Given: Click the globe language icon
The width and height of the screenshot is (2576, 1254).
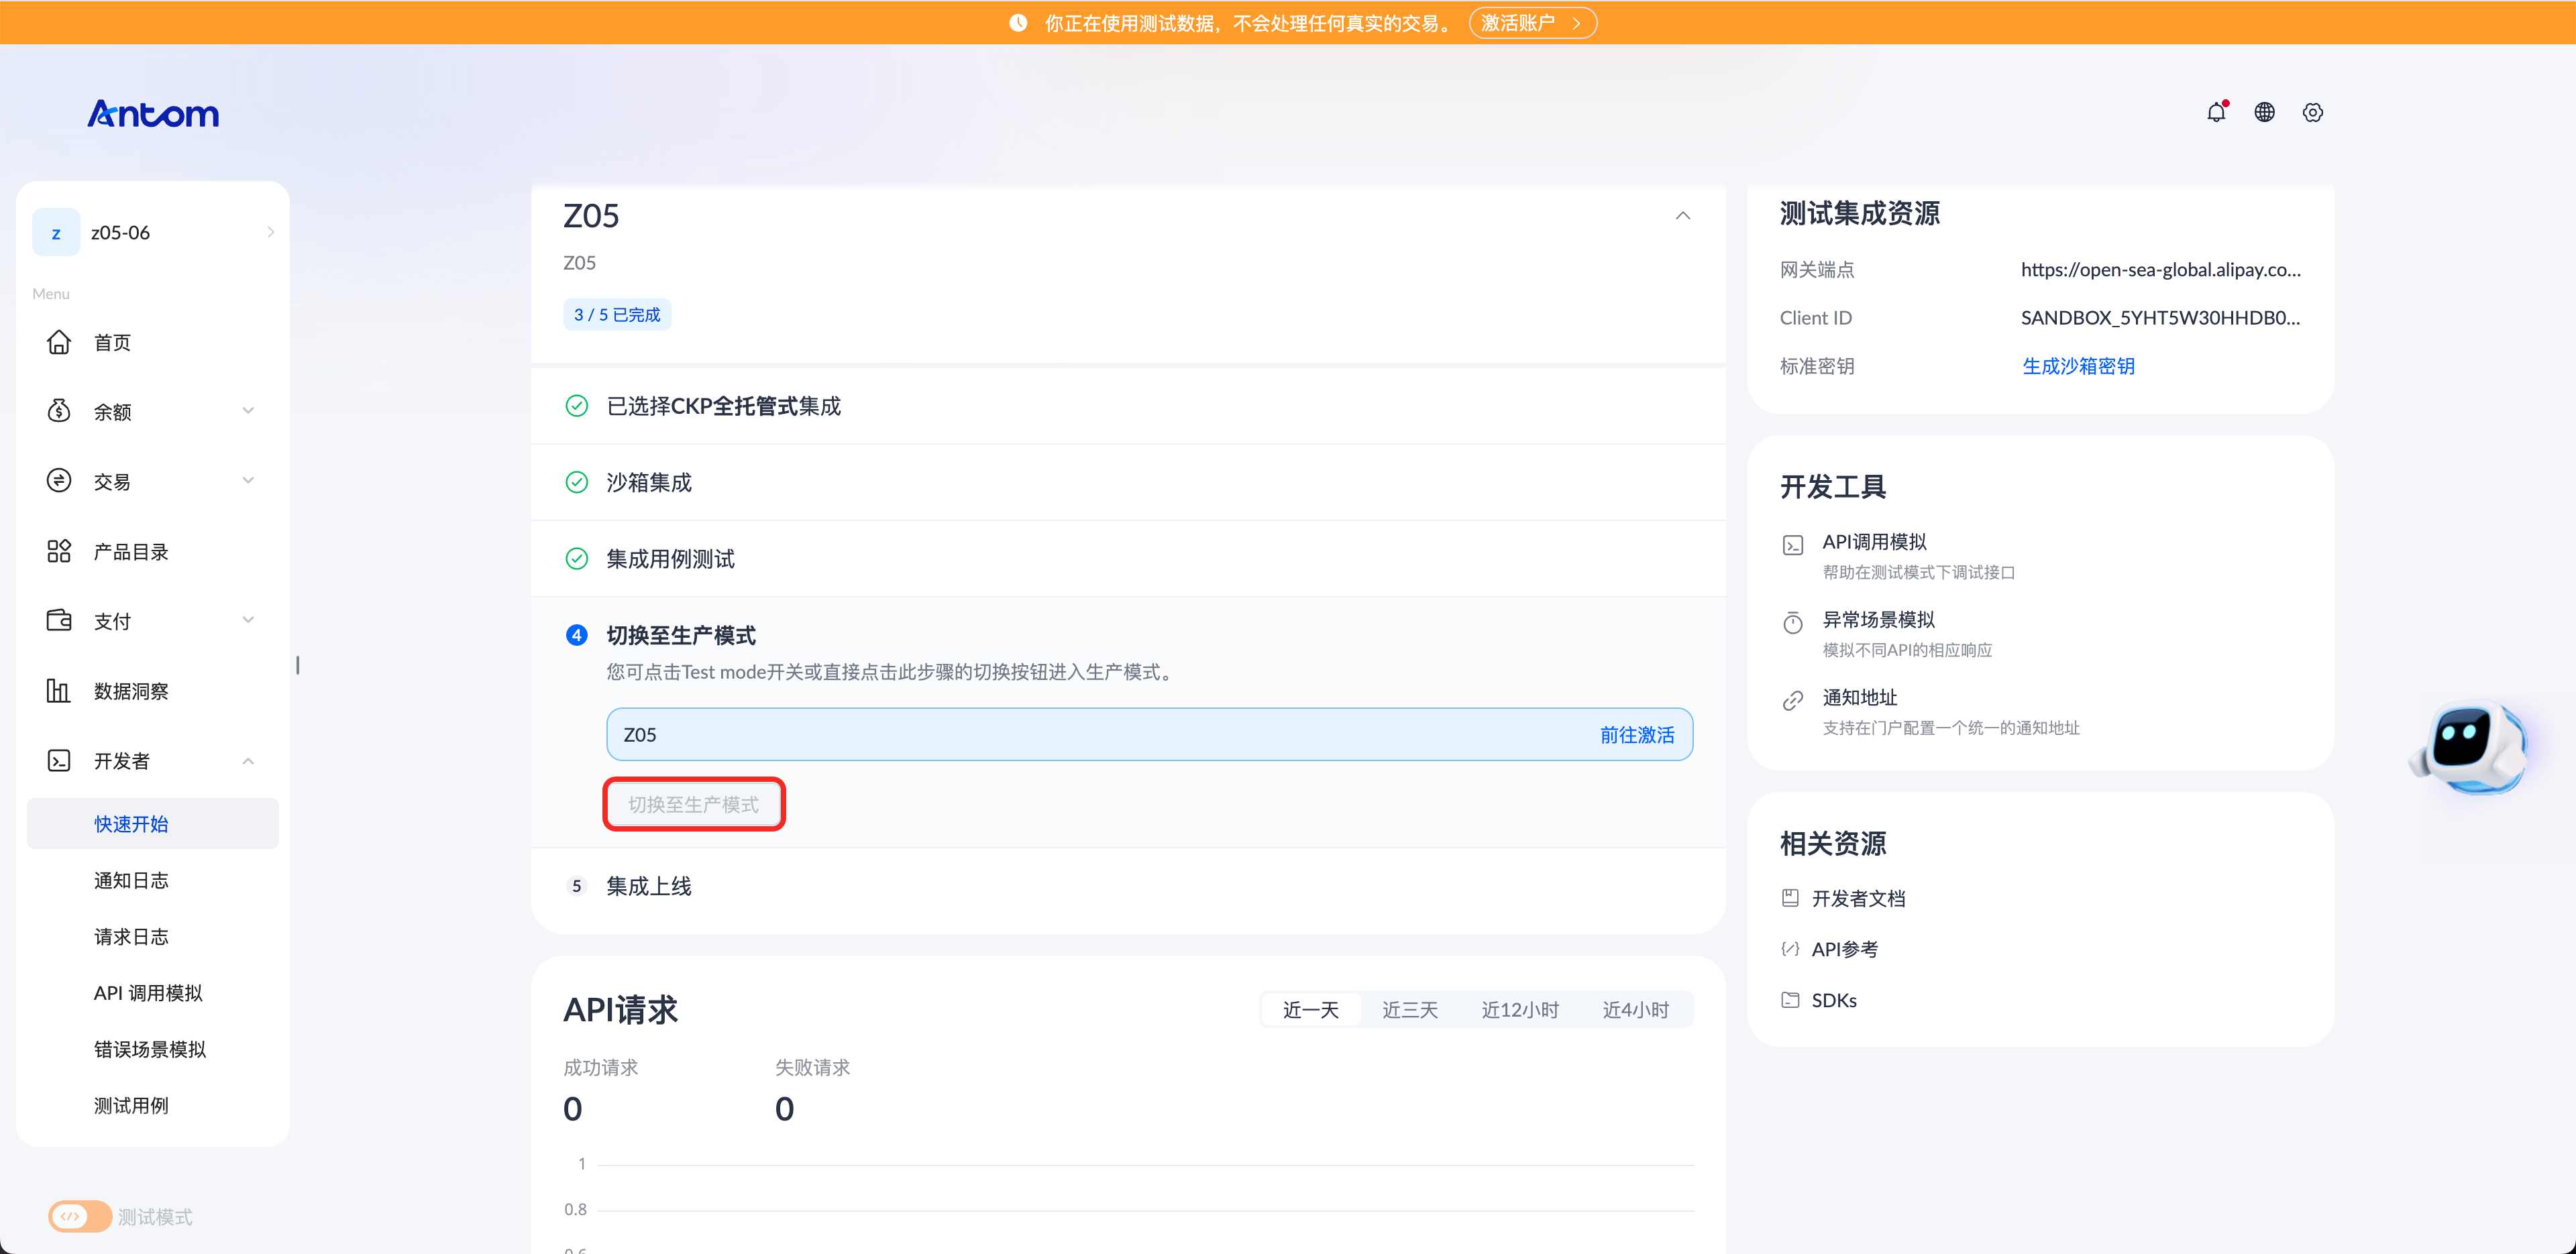Looking at the screenshot, I should 2264,112.
